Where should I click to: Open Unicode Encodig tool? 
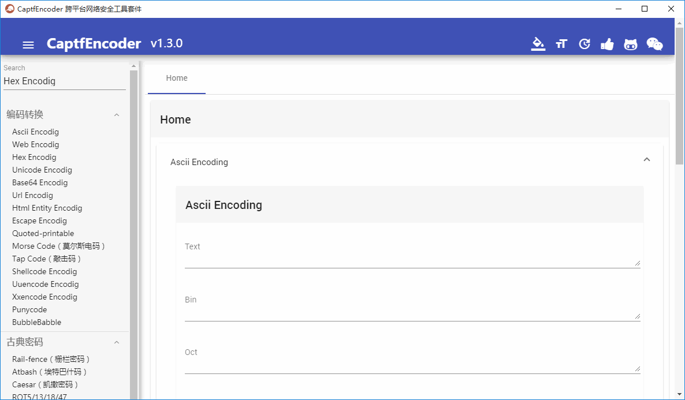coord(42,170)
